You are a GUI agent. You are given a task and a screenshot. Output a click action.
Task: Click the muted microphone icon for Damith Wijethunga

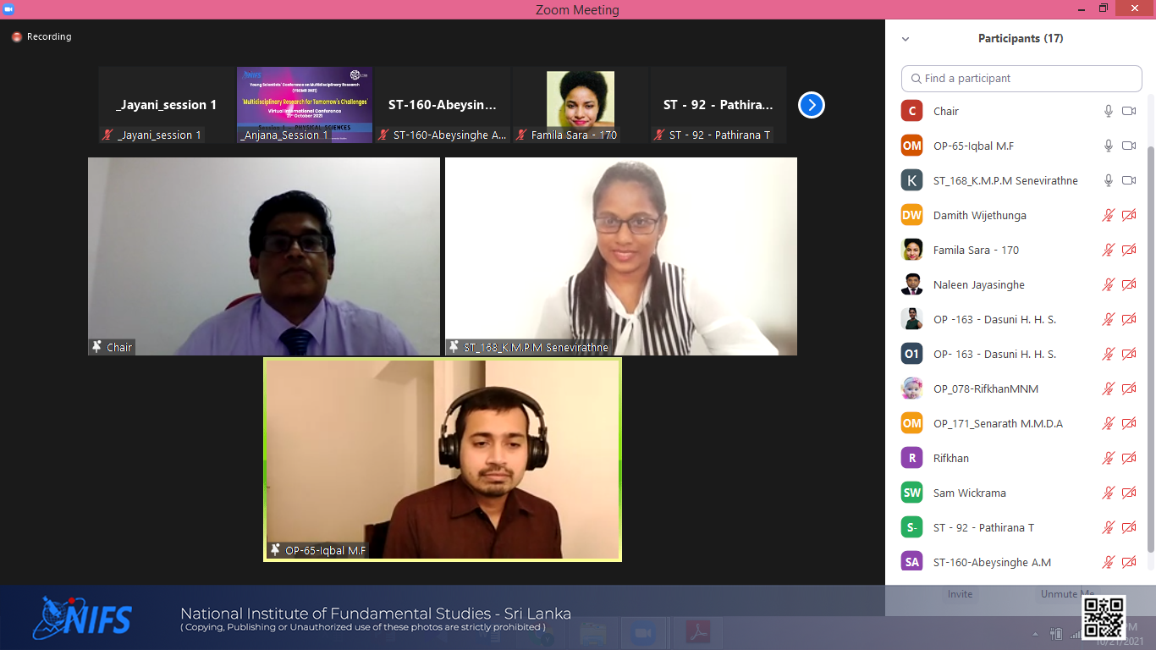click(x=1108, y=215)
